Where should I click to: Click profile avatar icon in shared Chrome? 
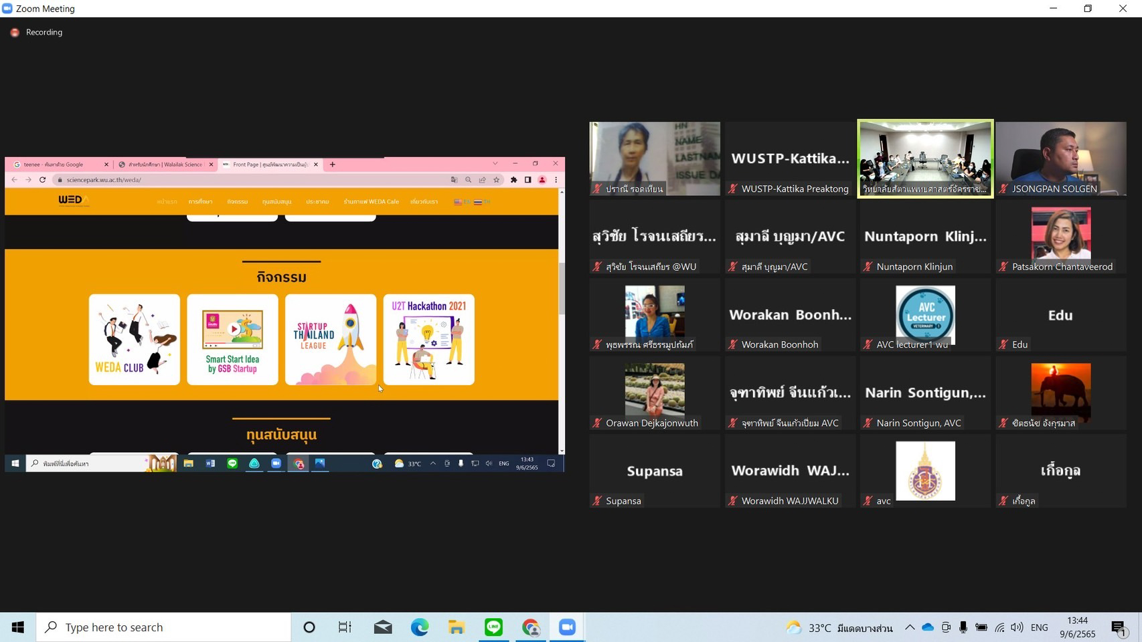[542, 180]
